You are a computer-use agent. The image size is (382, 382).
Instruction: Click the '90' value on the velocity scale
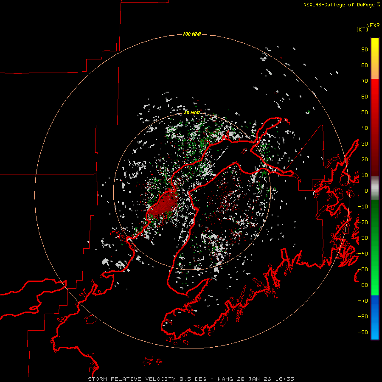(x=365, y=50)
